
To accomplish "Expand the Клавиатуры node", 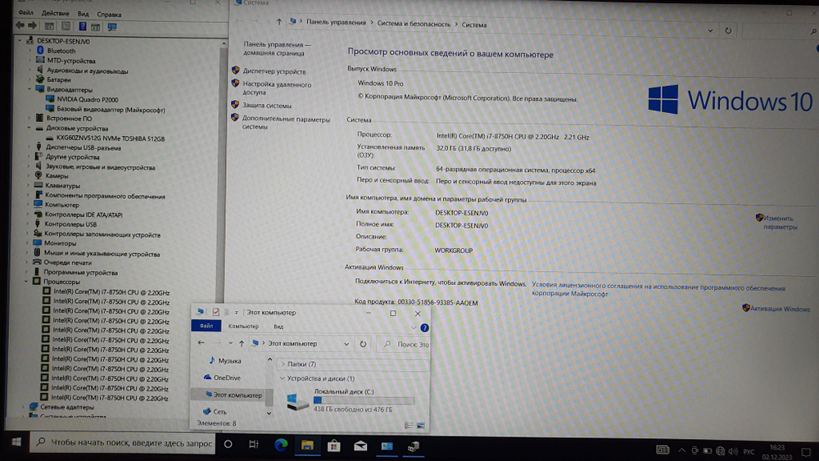I will [28, 185].
